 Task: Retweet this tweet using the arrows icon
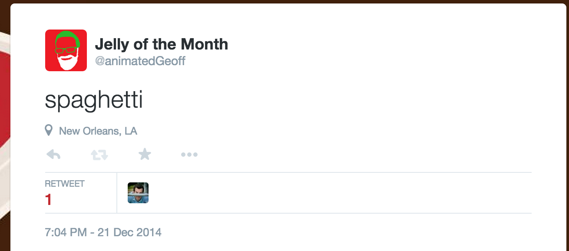[x=99, y=155]
